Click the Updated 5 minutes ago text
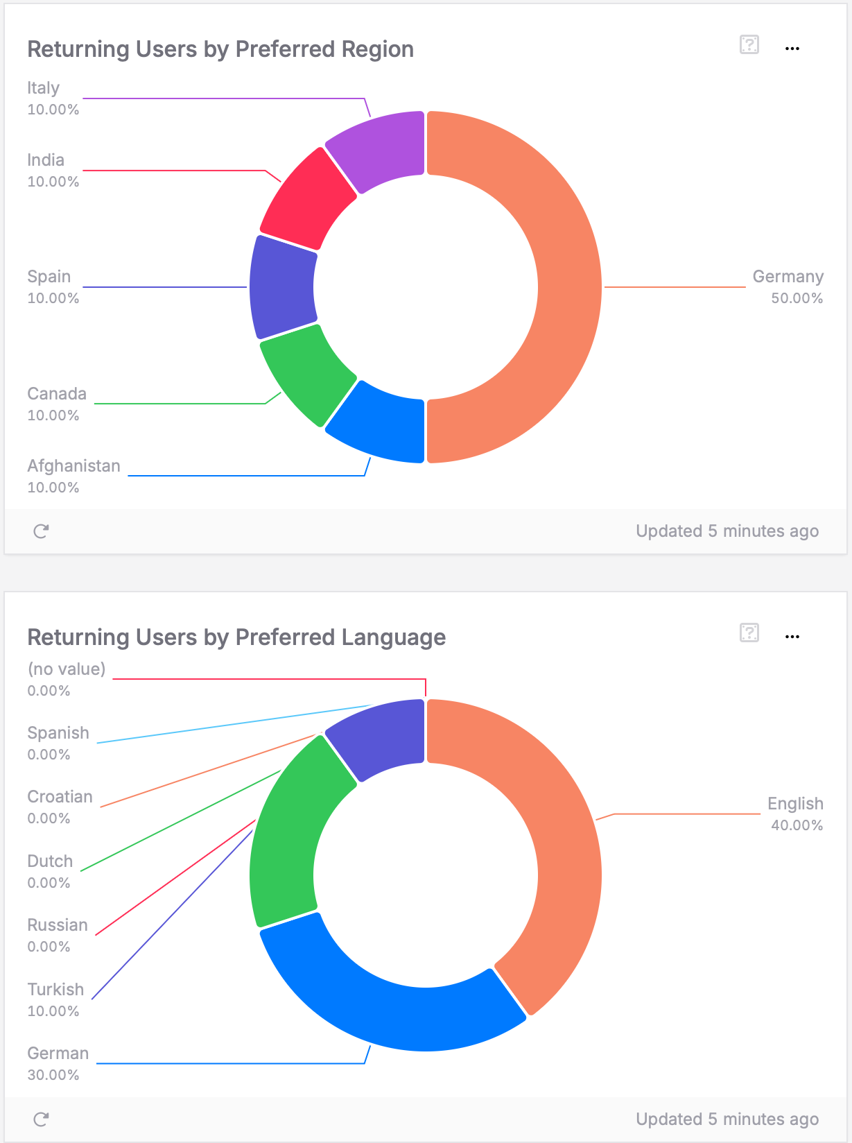This screenshot has width=852, height=1143. 728,531
